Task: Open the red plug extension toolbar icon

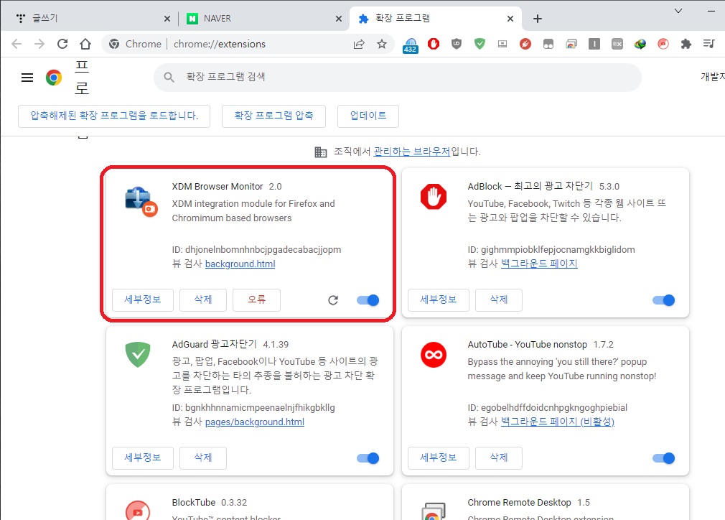Action: pos(525,44)
